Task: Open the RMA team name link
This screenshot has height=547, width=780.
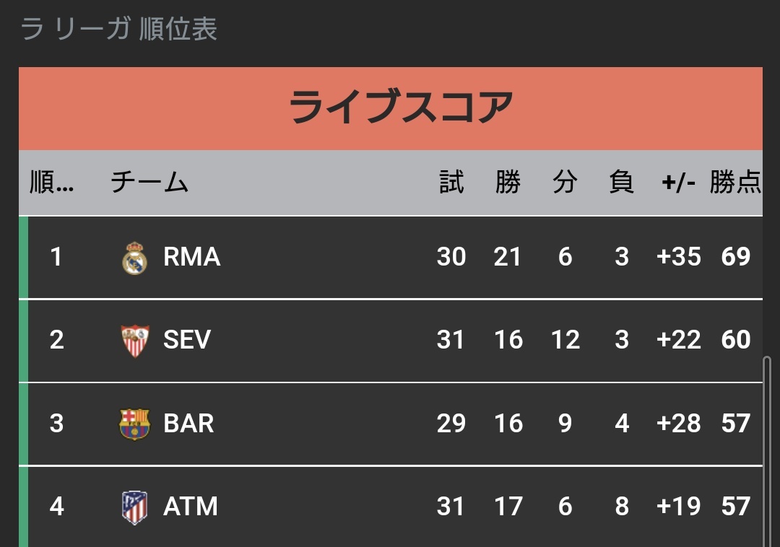Action: point(191,257)
